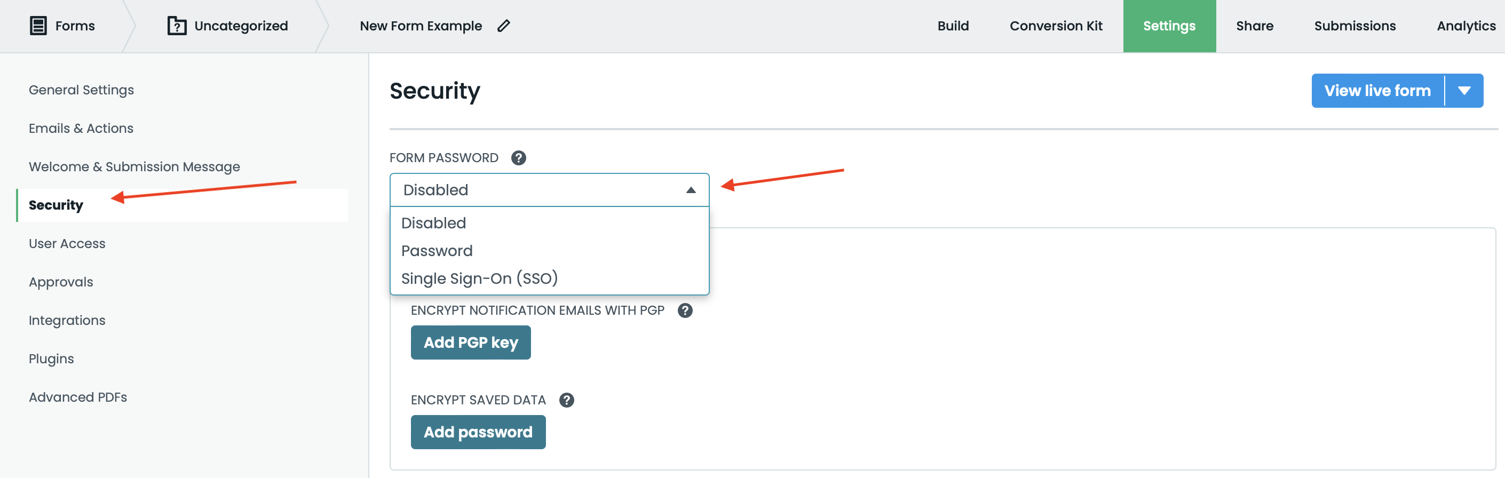Select Disabled option in dropdown list

433,223
